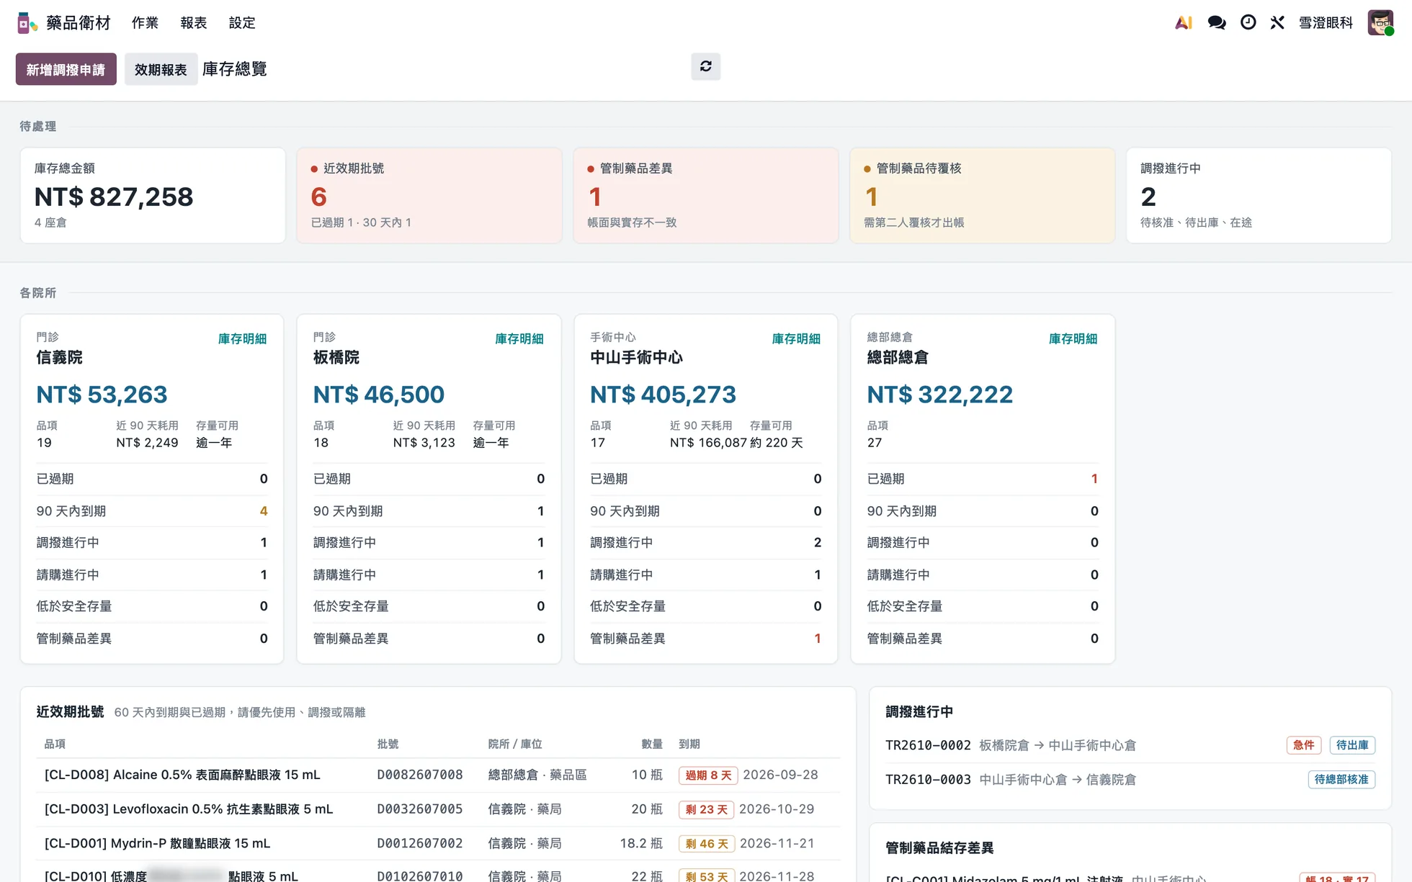Click 數量 column header
1412x882 pixels.
pos(652,744)
